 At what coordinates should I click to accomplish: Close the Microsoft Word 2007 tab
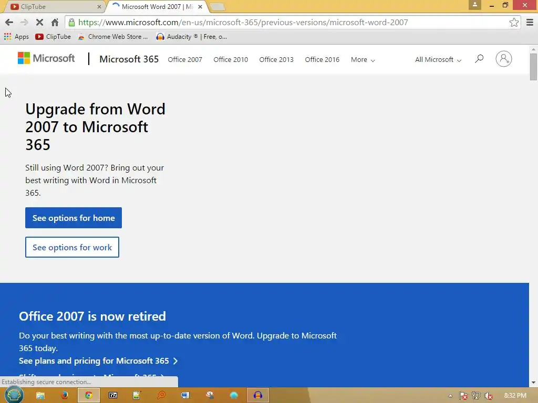(200, 6)
